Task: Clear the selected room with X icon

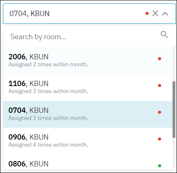Action: coord(155,13)
